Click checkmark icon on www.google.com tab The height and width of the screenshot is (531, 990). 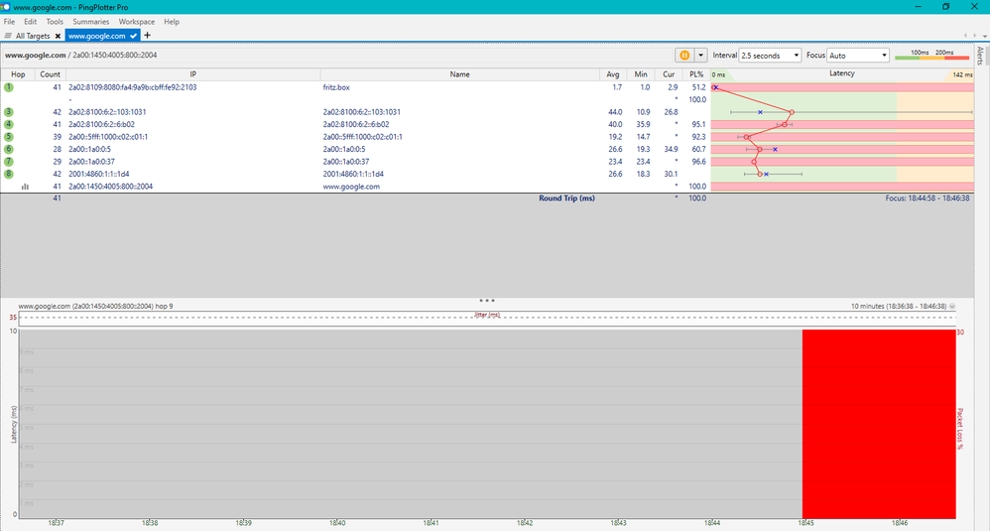tap(133, 36)
